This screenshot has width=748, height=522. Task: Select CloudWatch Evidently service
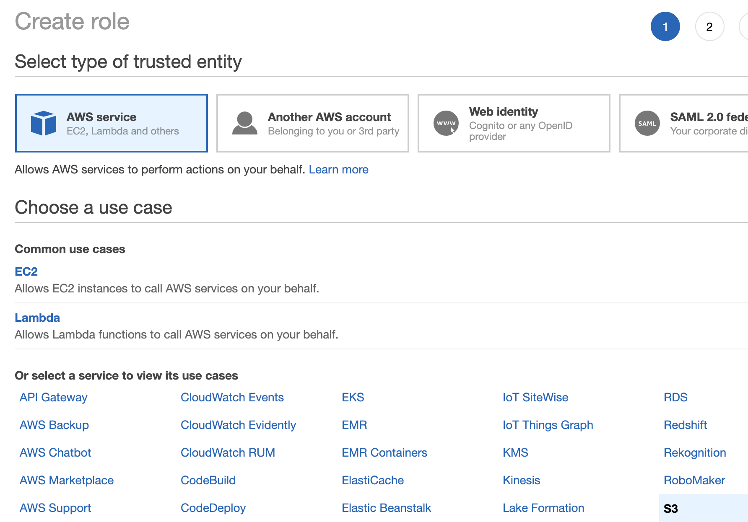point(239,425)
